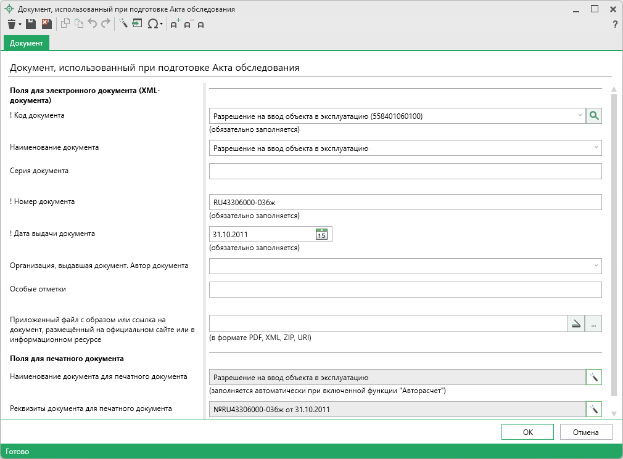Click the help question mark icon
Image resolution: width=623 pixels, height=459 pixels.
pyautogui.click(x=614, y=24)
